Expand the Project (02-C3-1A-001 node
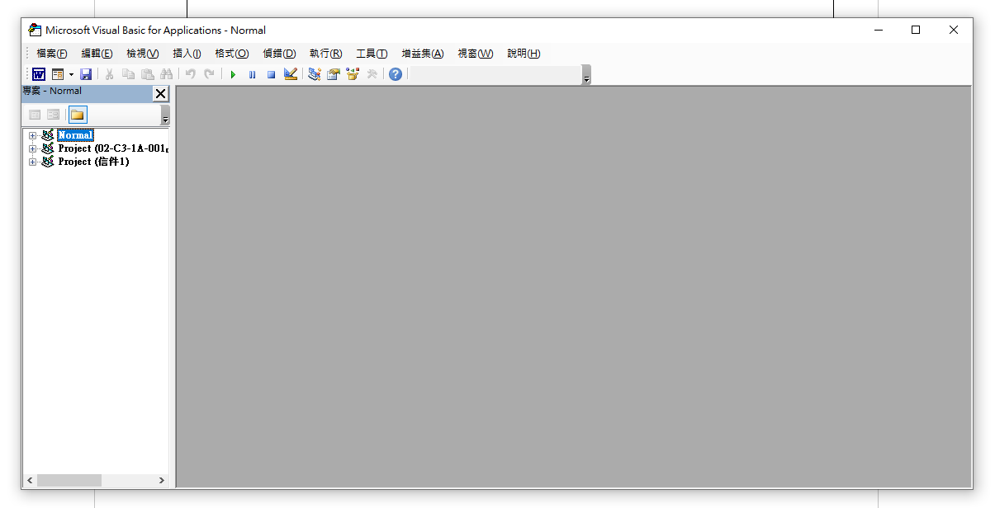Image resolution: width=995 pixels, height=508 pixels. click(33, 148)
